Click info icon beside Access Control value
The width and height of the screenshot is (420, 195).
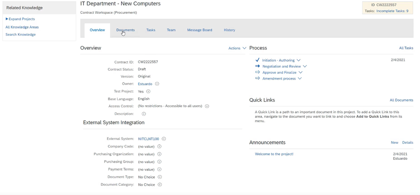tap(207, 106)
